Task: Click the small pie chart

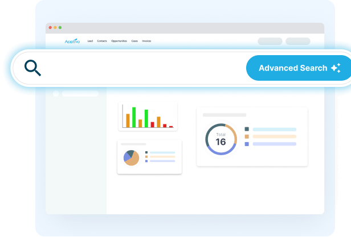Action: coord(132,157)
